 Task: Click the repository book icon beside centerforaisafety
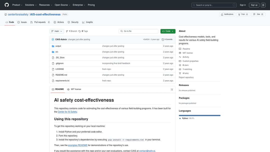(6, 14)
